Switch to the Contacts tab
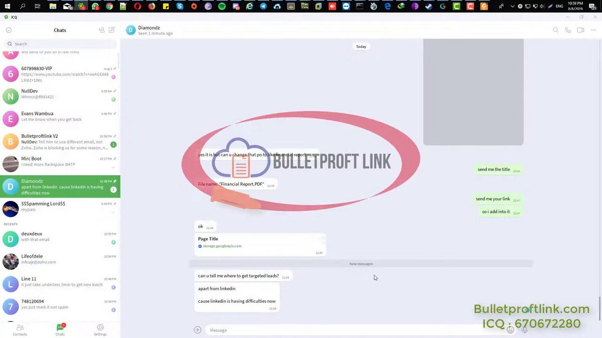The height and width of the screenshot is (338, 602). pos(20,330)
